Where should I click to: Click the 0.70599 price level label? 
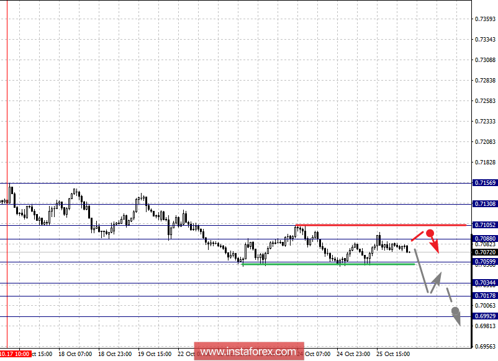[484, 262]
